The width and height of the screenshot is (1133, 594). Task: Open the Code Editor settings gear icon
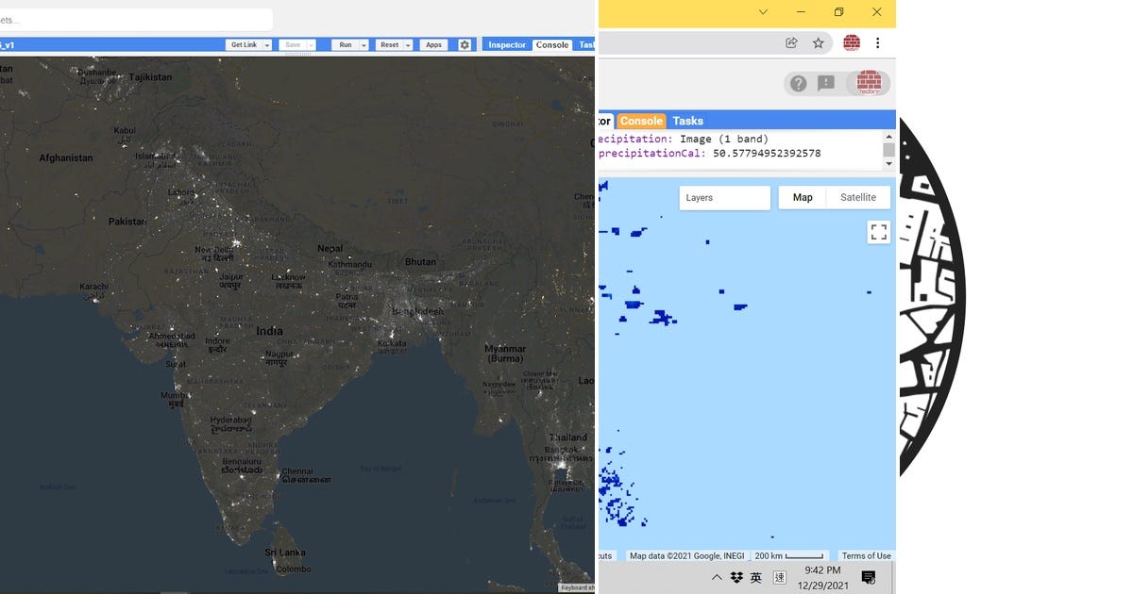pos(462,44)
